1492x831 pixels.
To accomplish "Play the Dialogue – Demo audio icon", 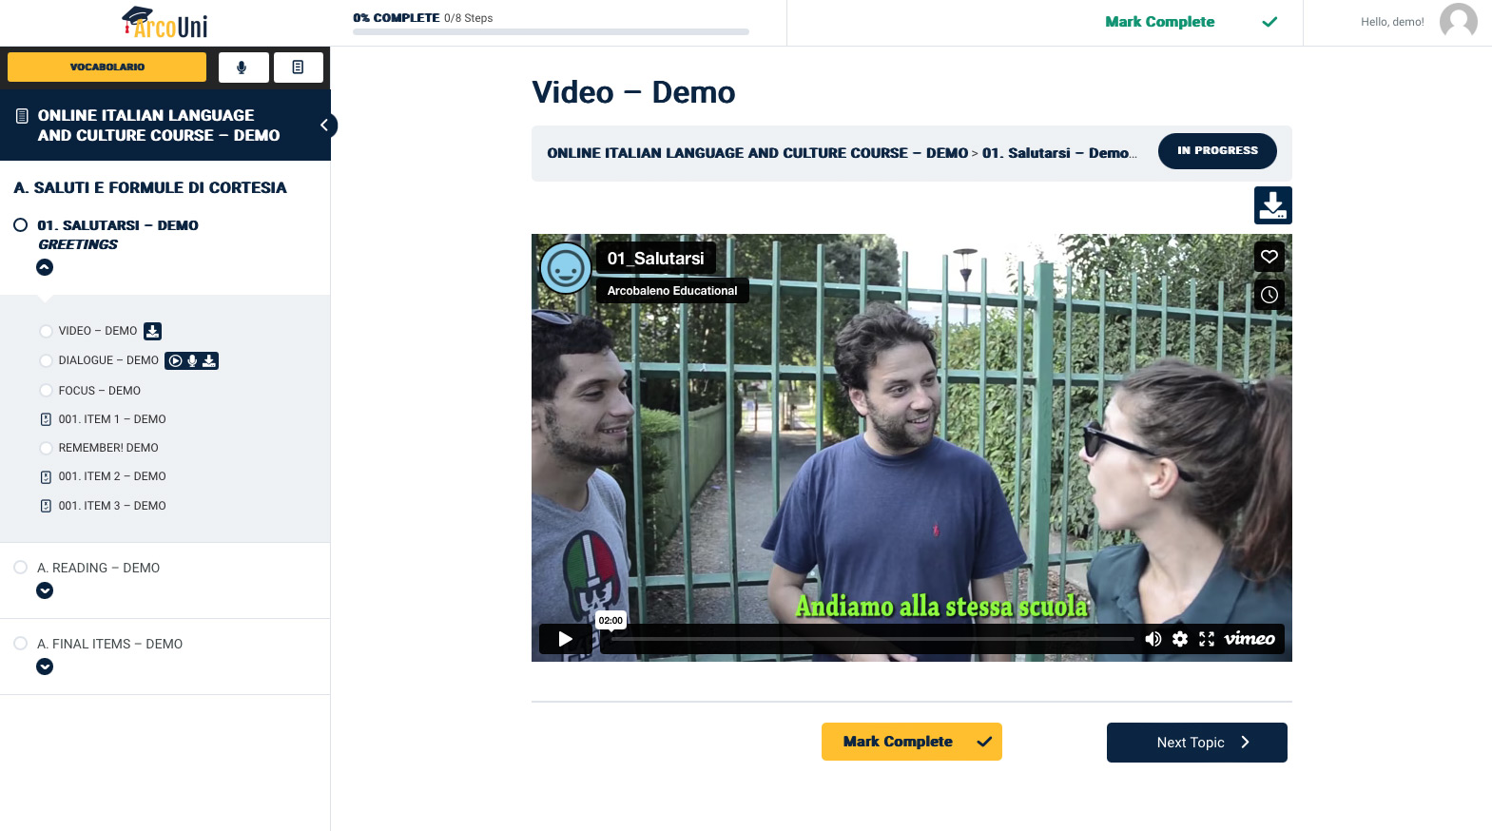I will pyautogui.click(x=175, y=360).
